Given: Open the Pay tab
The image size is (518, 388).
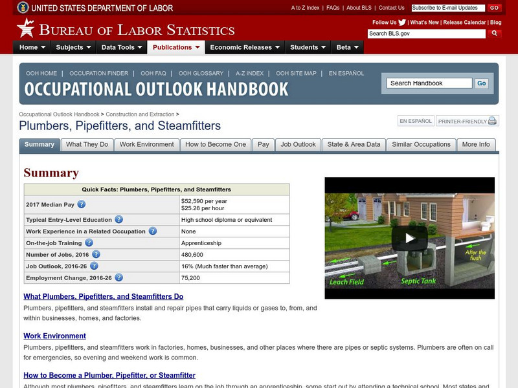Looking at the screenshot, I should [264, 144].
